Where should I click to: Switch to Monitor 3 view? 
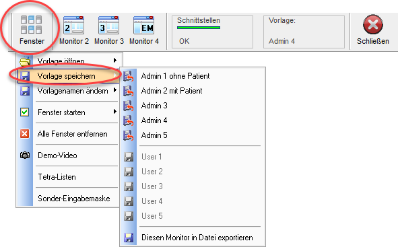(x=109, y=30)
